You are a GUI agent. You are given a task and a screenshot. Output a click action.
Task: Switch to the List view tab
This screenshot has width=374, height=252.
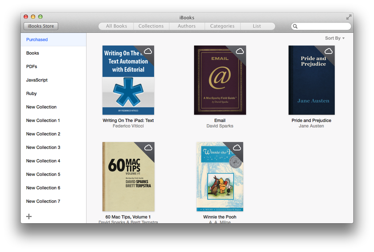257,26
